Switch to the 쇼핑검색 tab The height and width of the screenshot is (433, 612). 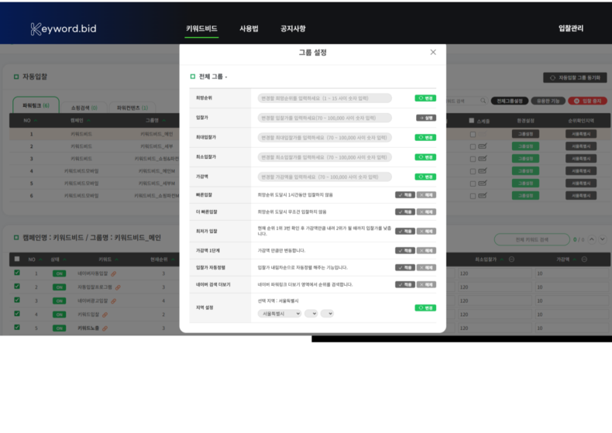tap(84, 108)
